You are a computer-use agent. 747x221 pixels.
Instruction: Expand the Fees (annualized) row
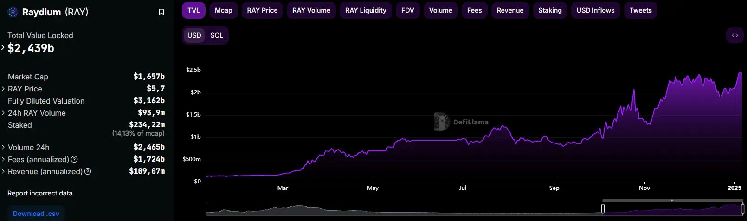[3, 159]
